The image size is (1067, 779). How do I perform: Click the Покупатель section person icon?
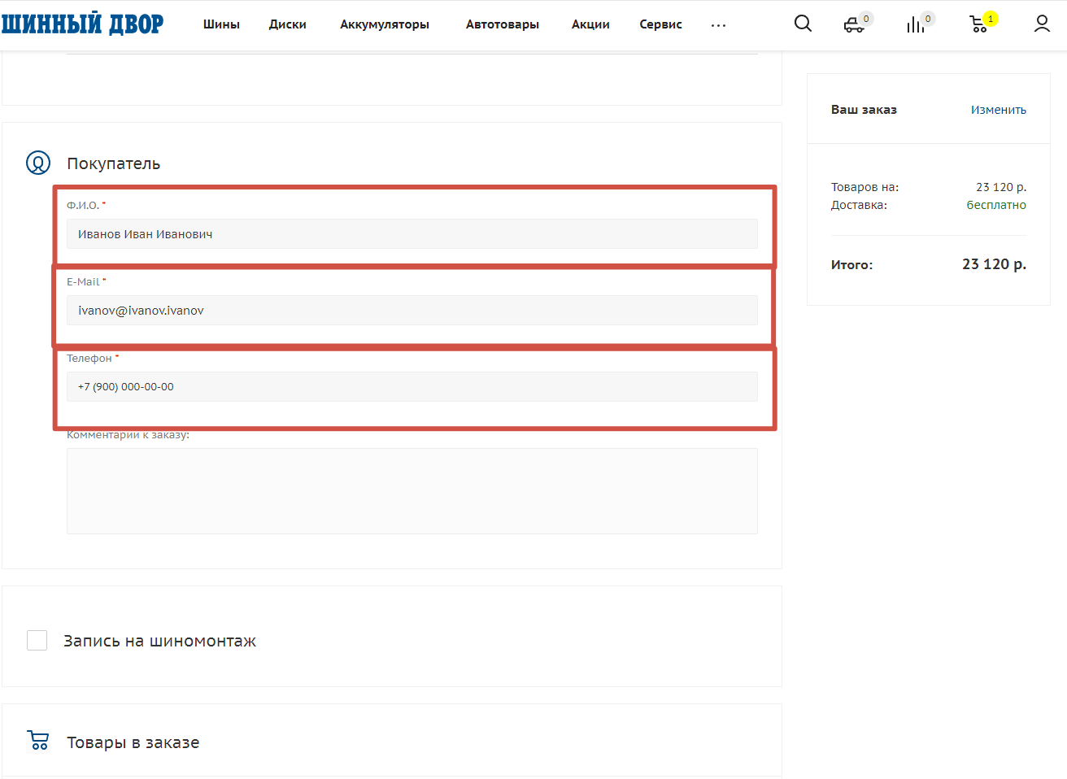click(x=38, y=163)
